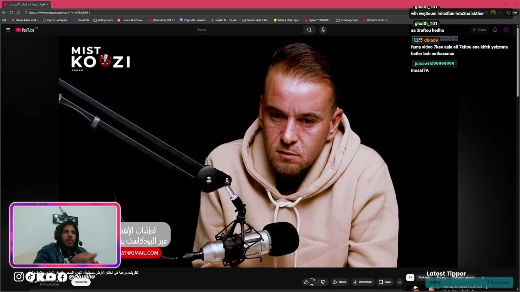The width and height of the screenshot is (520, 292).
Task: Click the 37.4K subscribers count
Action: pos(49,284)
